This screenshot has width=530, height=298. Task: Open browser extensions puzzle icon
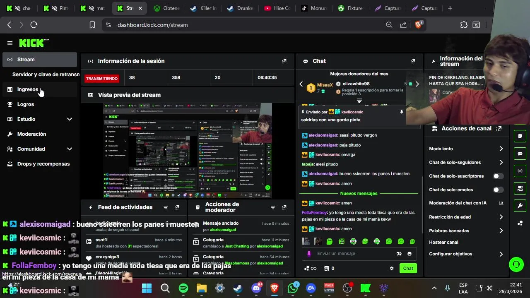pyautogui.click(x=464, y=25)
